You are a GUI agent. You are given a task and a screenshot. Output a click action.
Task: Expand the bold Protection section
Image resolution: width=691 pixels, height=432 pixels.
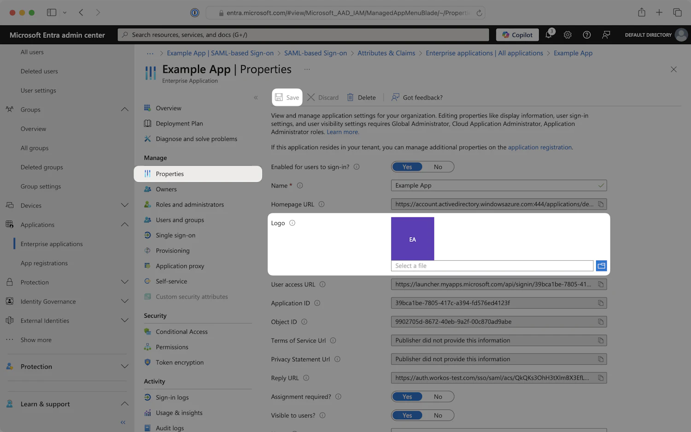[x=124, y=367]
